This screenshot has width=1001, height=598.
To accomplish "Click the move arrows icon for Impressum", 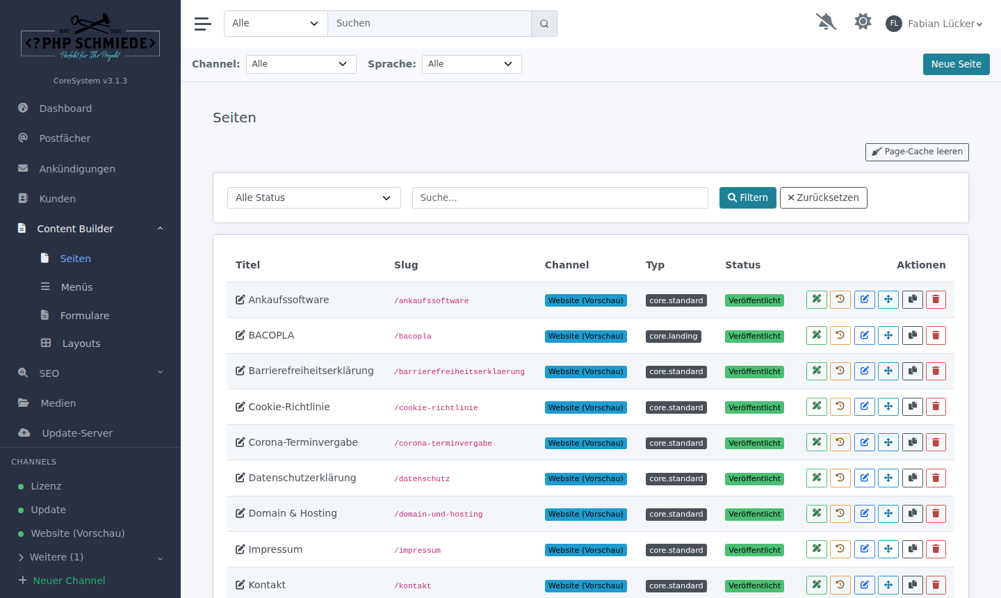I will [x=888, y=549].
